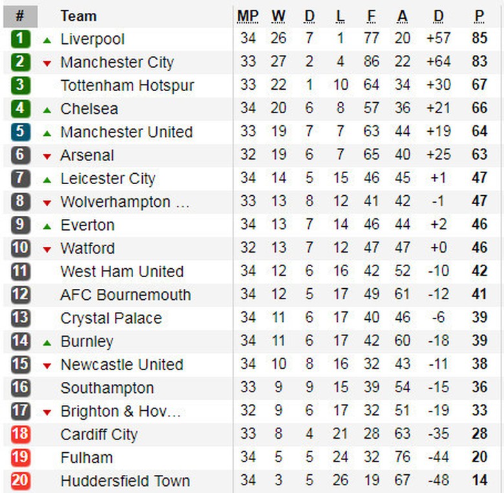504x493 pixels.
Task: Sort by the P points column header
Action: [479, 16]
